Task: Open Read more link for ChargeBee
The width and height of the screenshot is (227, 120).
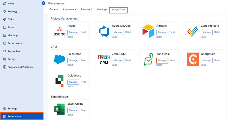Action: tap(217, 60)
